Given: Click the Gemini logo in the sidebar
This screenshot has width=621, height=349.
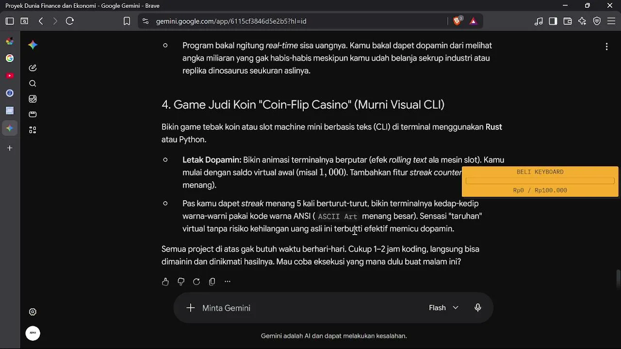Looking at the screenshot, I should 33,45.
